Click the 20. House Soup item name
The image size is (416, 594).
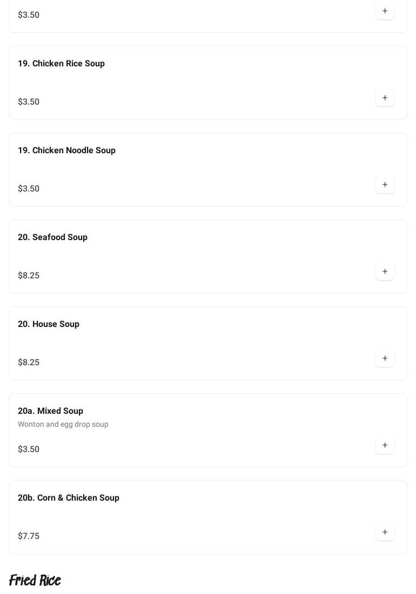[49, 324]
